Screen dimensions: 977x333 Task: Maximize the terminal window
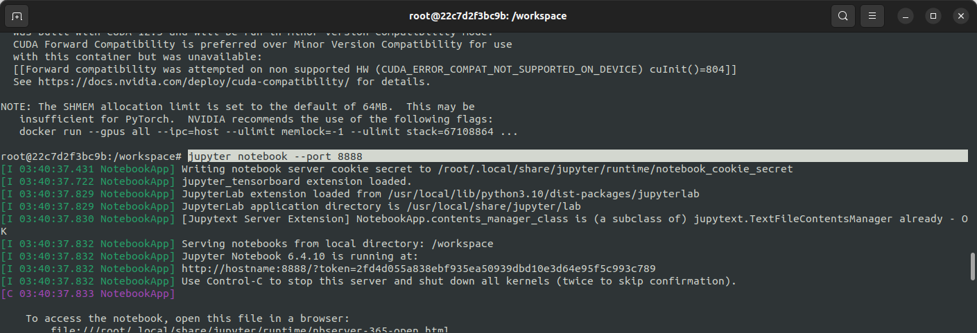click(x=933, y=15)
